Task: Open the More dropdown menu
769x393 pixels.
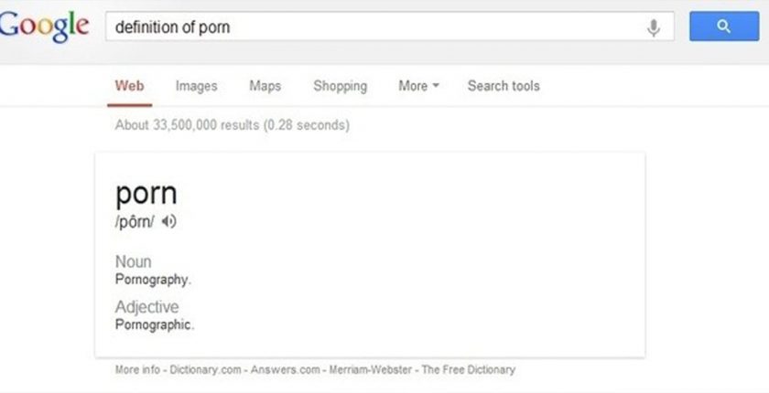Action: 419,86
